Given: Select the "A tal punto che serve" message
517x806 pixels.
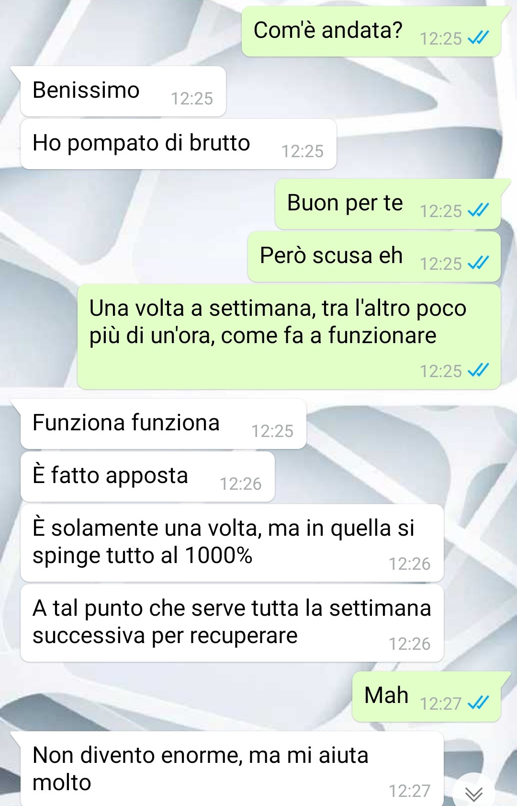Looking at the screenshot, I should [232, 623].
